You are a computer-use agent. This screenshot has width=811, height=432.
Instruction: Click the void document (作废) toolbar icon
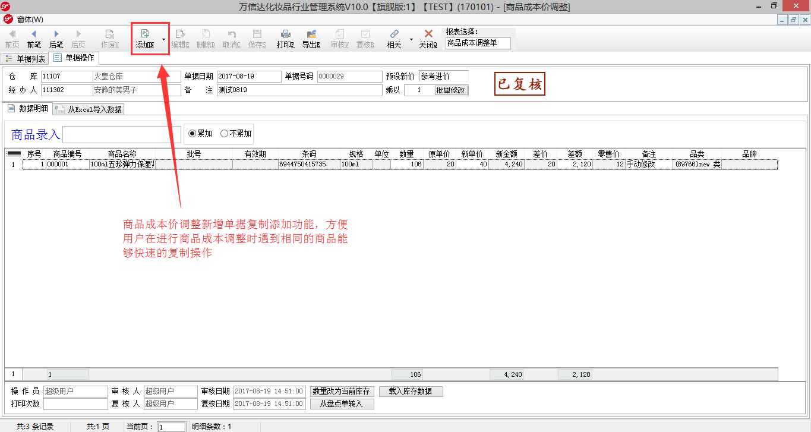[110, 39]
